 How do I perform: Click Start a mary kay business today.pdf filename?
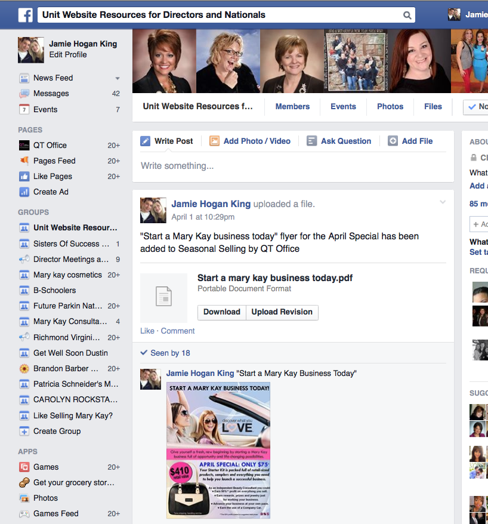[x=275, y=278]
